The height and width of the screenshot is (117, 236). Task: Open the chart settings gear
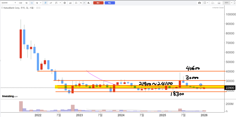64,3
